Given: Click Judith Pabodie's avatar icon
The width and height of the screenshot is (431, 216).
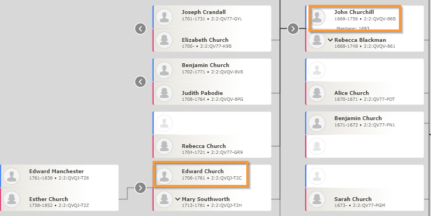Looking at the screenshot, I should (164, 93).
